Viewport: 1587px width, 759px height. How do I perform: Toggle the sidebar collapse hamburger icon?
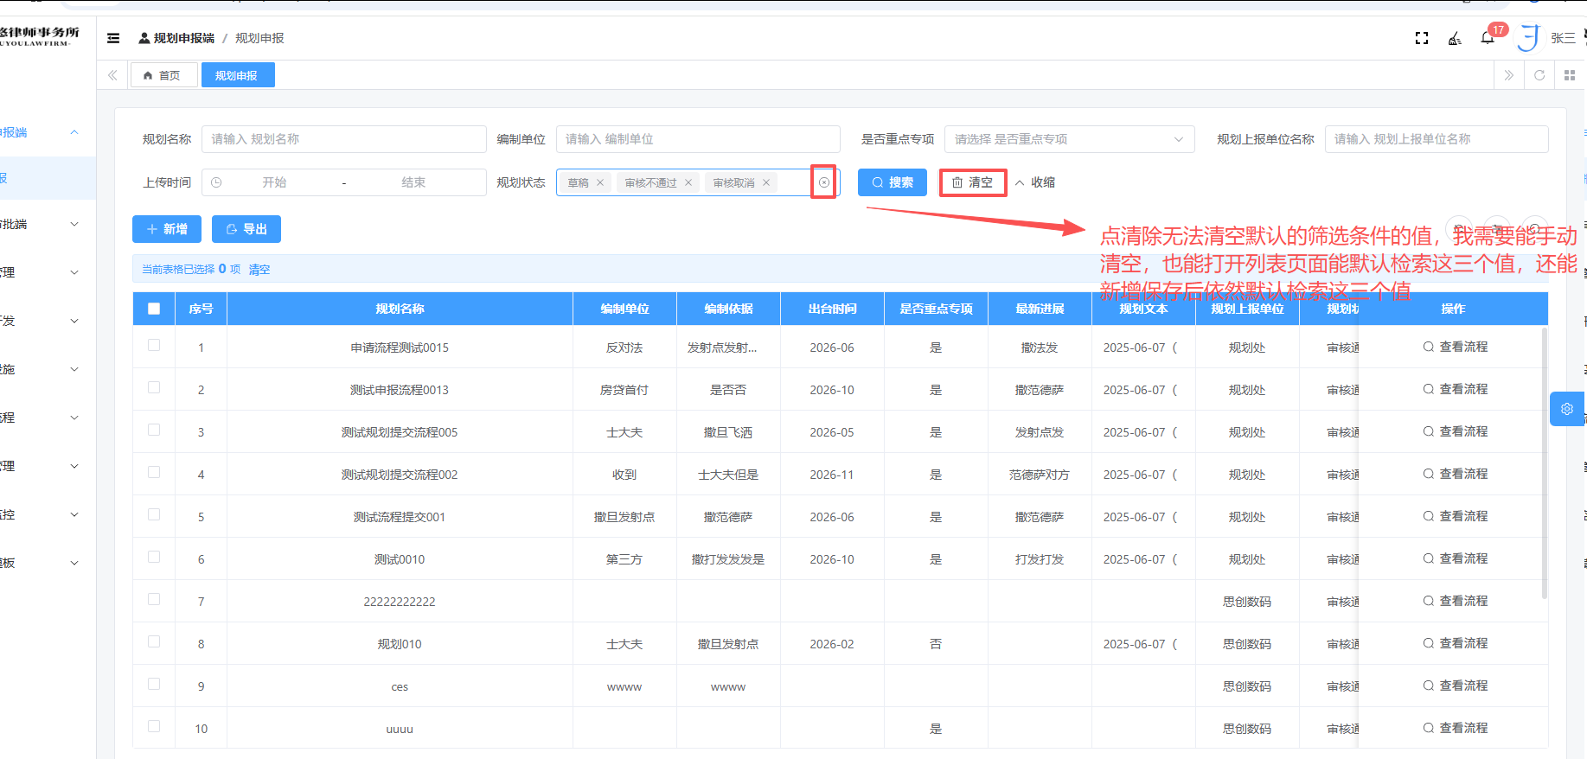tap(113, 38)
